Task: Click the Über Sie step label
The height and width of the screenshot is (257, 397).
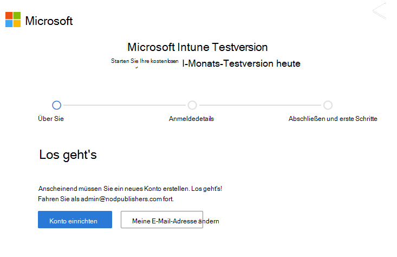Action: click(x=51, y=119)
